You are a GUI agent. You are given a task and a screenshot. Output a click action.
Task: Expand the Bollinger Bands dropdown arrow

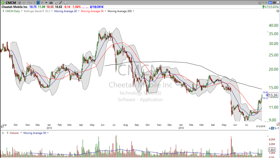coord(52,11)
